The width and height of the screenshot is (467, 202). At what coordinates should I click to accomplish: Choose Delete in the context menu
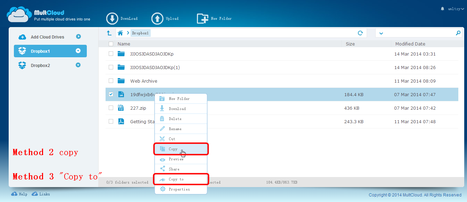[181, 119]
